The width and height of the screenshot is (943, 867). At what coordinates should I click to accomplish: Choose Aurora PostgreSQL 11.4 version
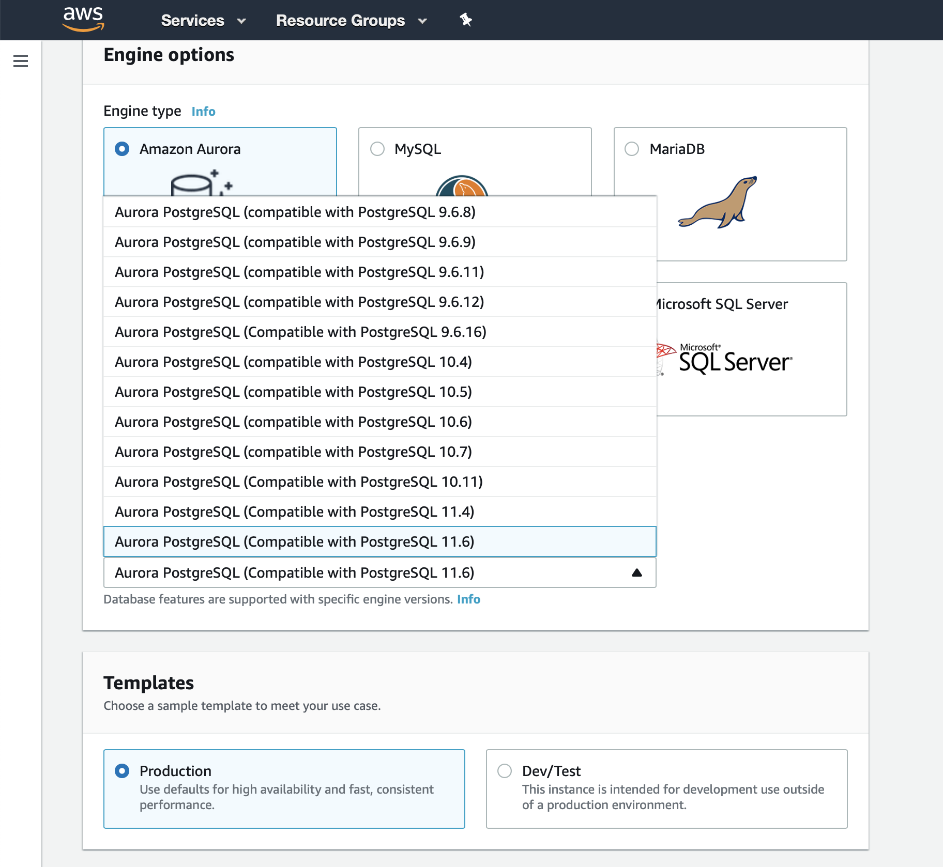click(380, 512)
